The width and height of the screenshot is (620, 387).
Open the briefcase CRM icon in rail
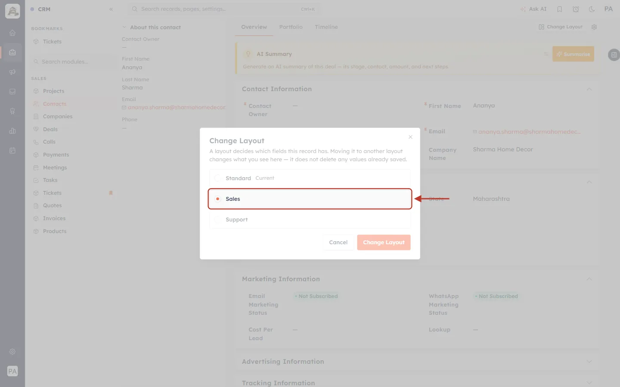tap(12, 52)
